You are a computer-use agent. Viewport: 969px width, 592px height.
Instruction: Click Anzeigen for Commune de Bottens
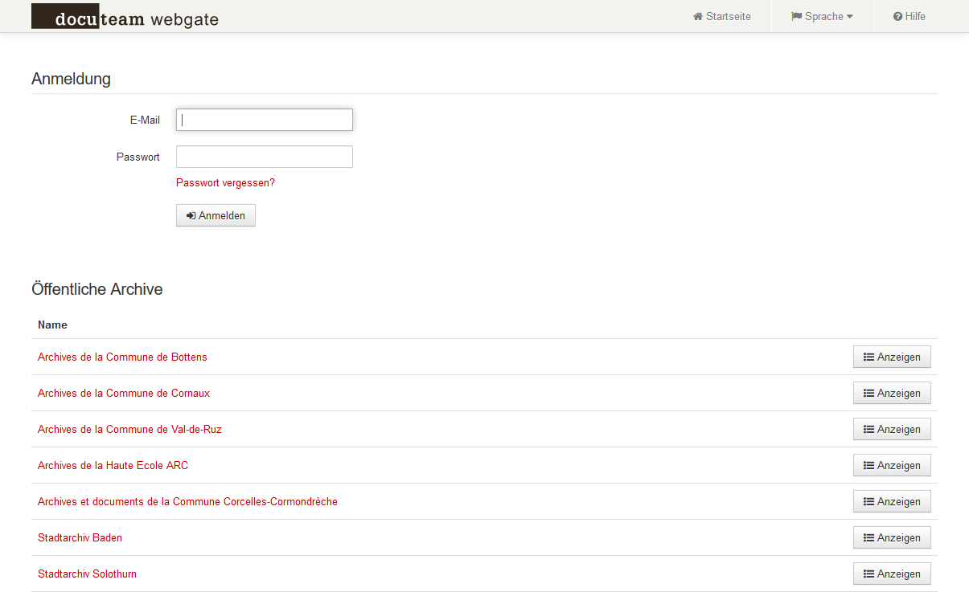[x=892, y=357]
